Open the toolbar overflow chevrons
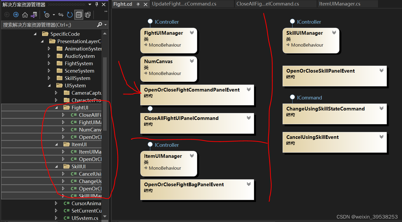 [x=106, y=12]
